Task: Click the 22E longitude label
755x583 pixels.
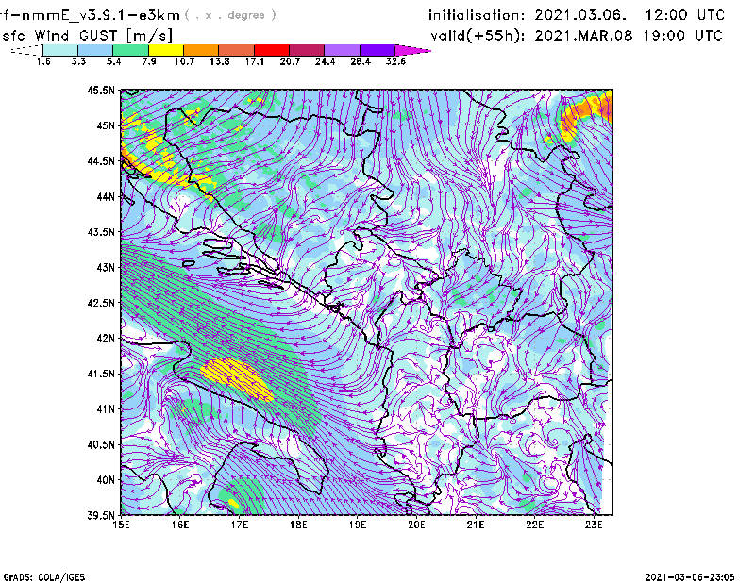Action: pyautogui.click(x=534, y=525)
